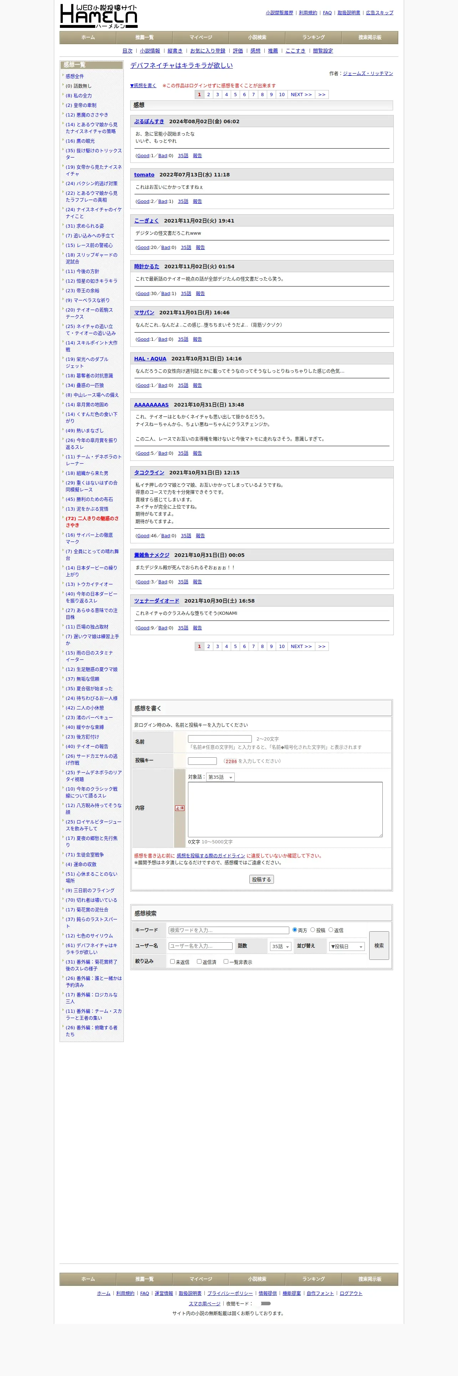Open the 目次 sub-menu link

[x=127, y=51]
